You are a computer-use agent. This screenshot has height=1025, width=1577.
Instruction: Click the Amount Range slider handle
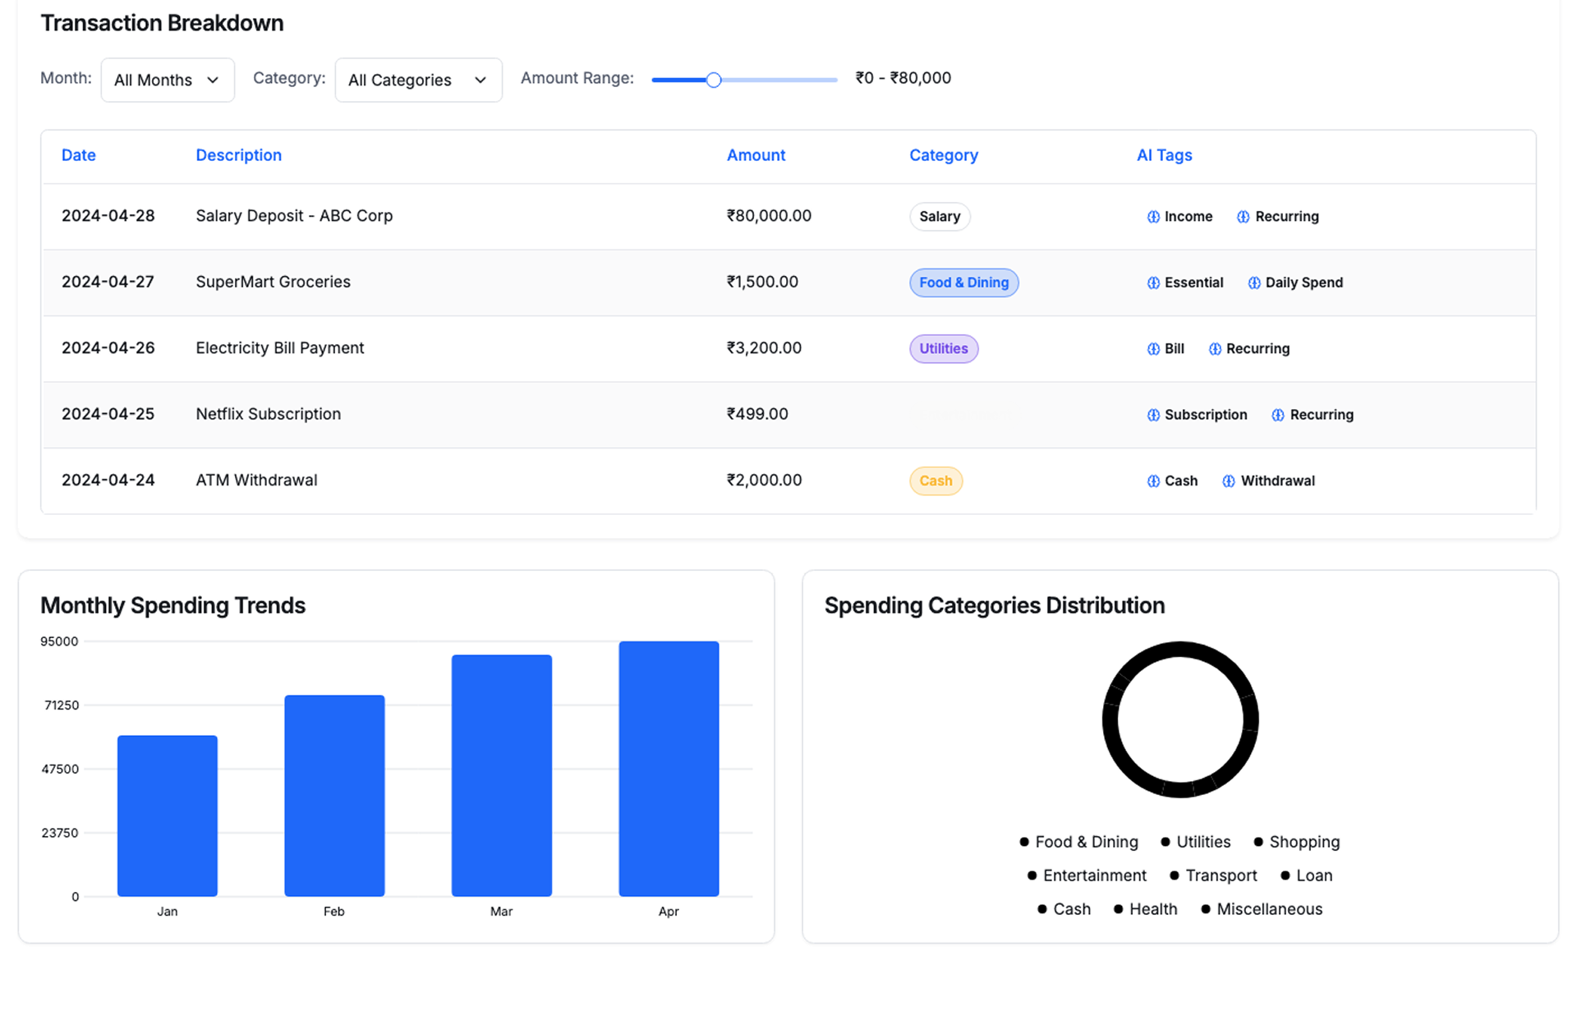point(714,80)
